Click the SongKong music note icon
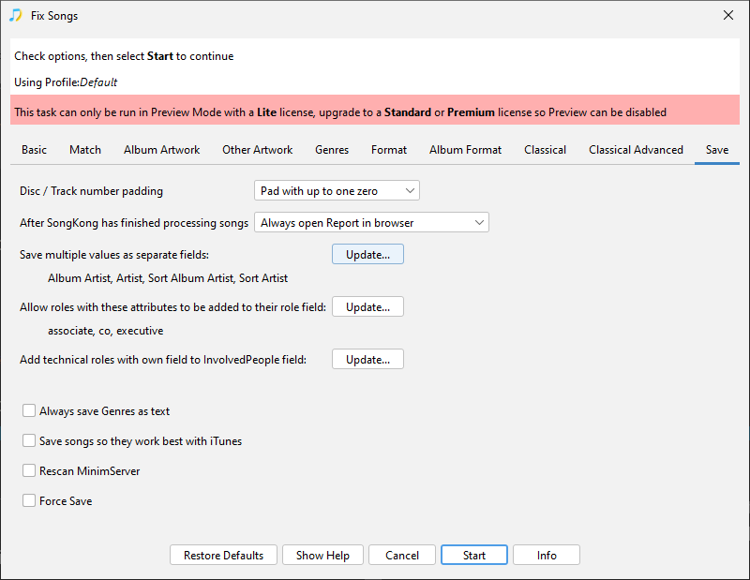This screenshot has width=750, height=580. tap(15, 16)
